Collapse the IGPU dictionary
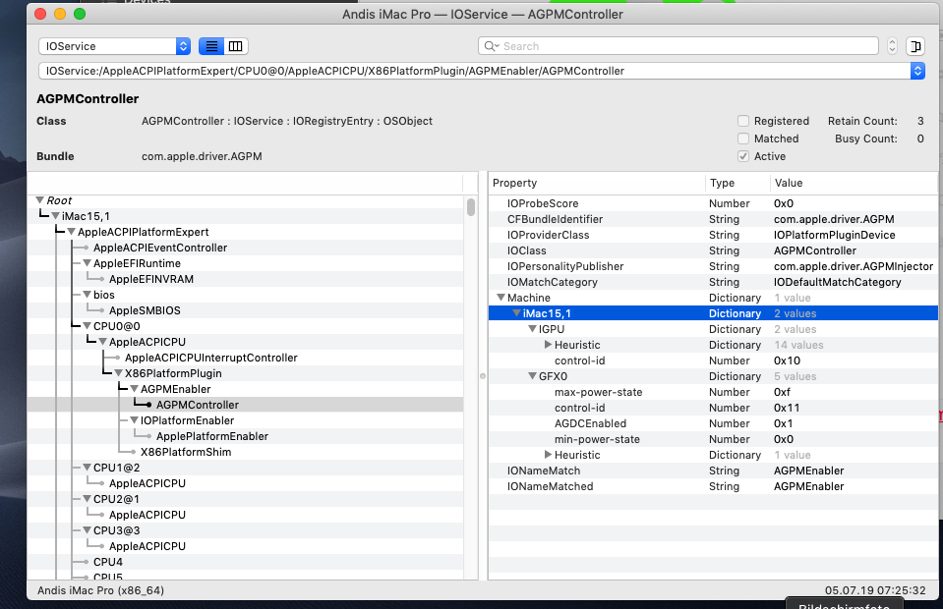The image size is (943, 609). tap(532, 328)
